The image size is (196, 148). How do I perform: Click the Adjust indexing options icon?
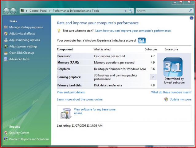pos(6,40)
